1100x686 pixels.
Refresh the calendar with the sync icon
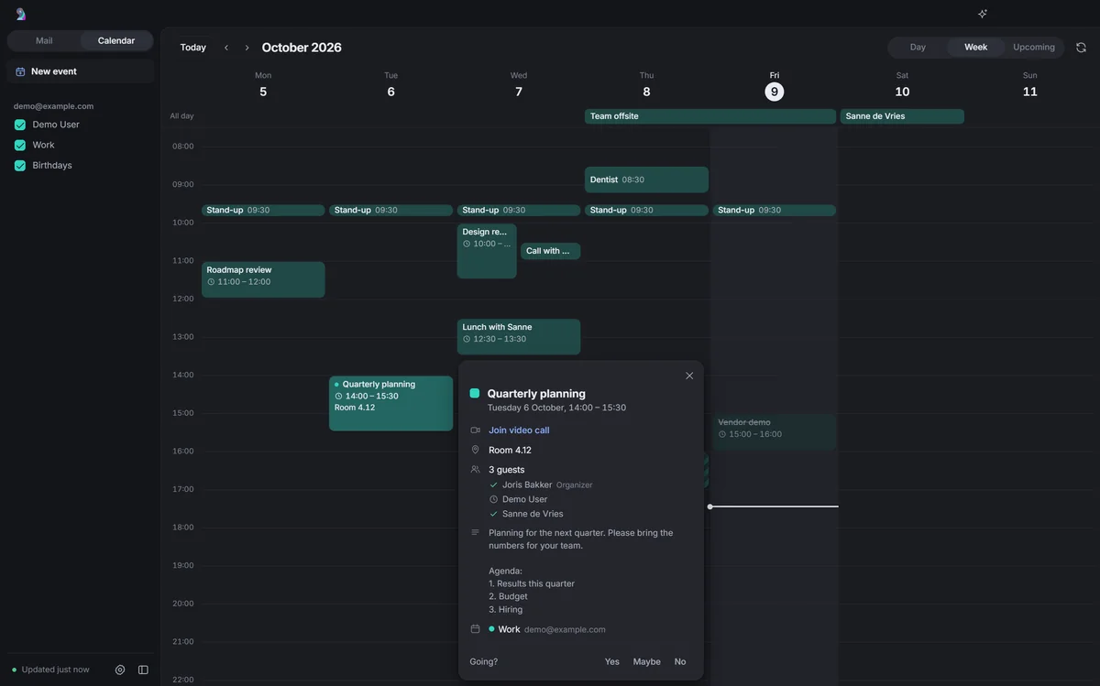click(1081, 48)
